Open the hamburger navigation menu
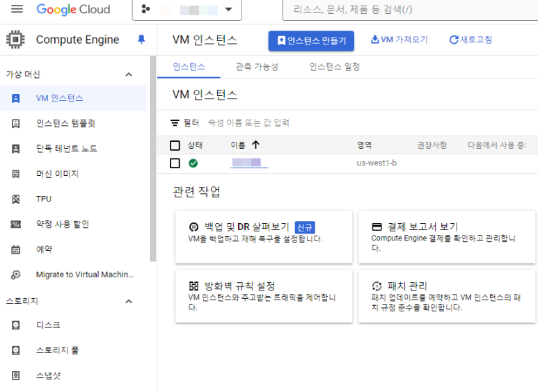 pos(17,9)
